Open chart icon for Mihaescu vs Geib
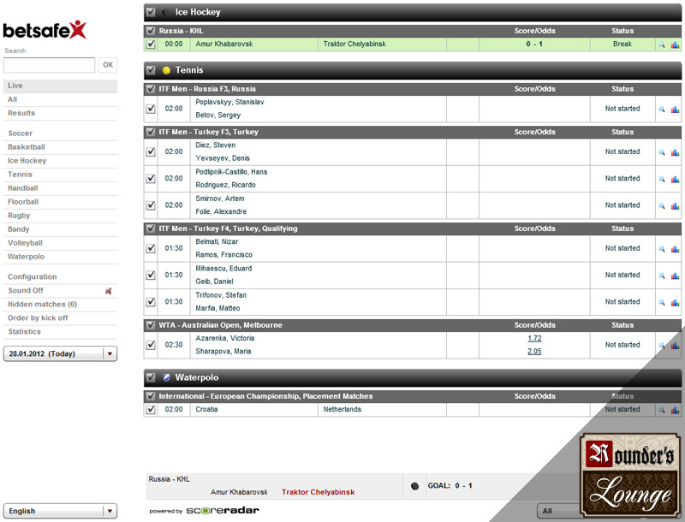 tap(675, 276)
